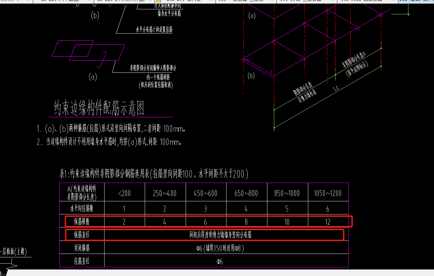Select note 2 starting with 当边缘构件设计
The height and width of the screenshot is (276, 434).
[109, 142]
